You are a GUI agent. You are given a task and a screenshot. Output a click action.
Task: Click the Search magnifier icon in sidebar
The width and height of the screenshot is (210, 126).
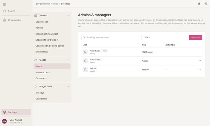click(x=5, y=11)
